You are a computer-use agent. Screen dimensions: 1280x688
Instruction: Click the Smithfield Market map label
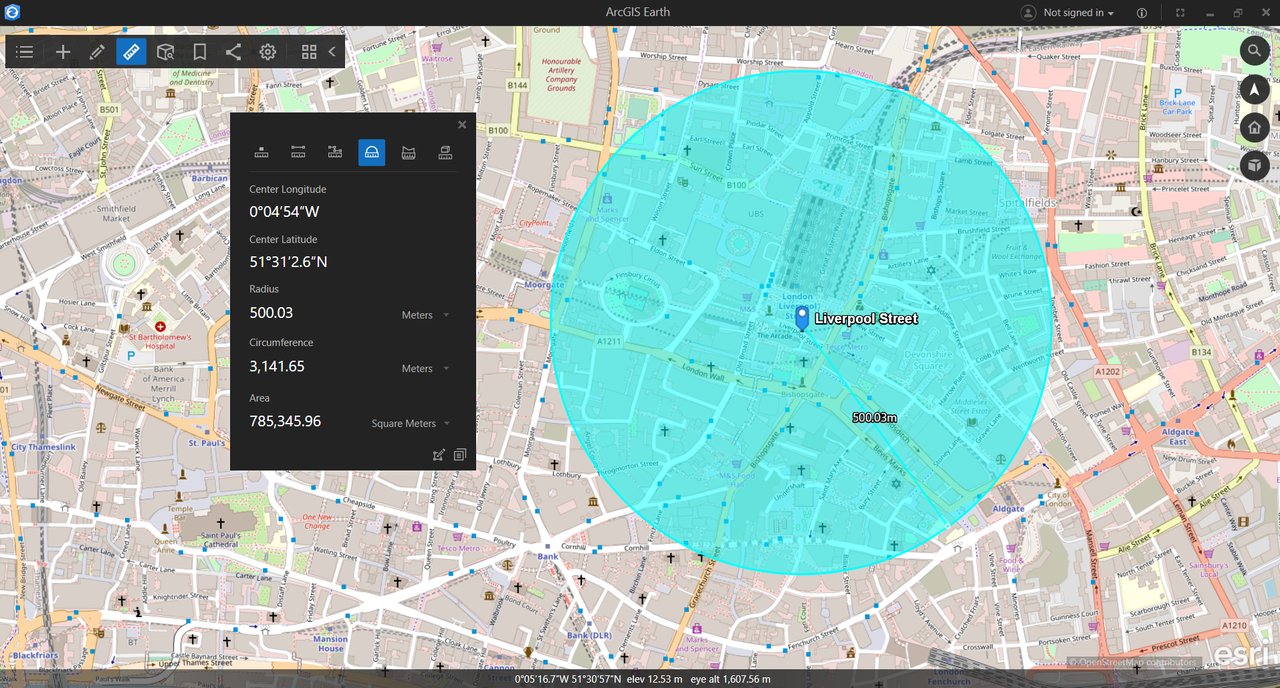pos(116,213)
